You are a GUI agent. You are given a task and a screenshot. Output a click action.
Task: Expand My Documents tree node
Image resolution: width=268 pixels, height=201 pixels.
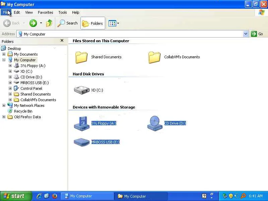(4, 54)
